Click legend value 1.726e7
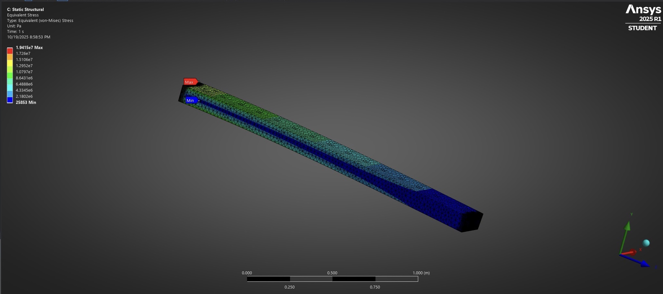Screen dimensions: 663x294 pos(23,54)
